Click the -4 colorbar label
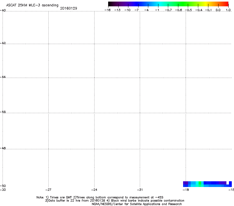 [146, 10]
